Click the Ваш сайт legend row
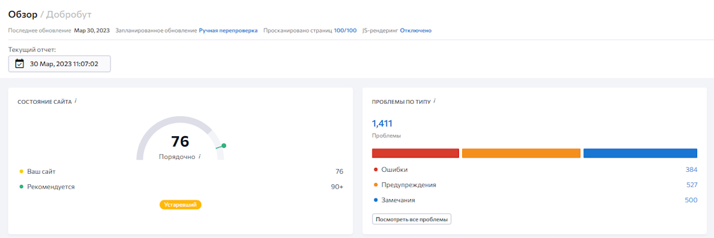This screenshot has width=714, height=238. click(181, 172)
